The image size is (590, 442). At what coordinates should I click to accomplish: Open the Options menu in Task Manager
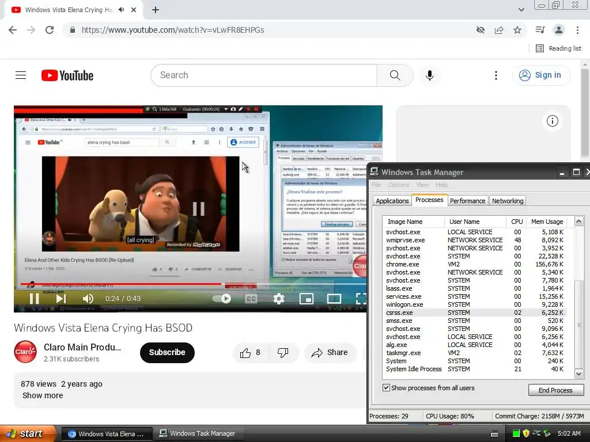[x=399, y=185]
